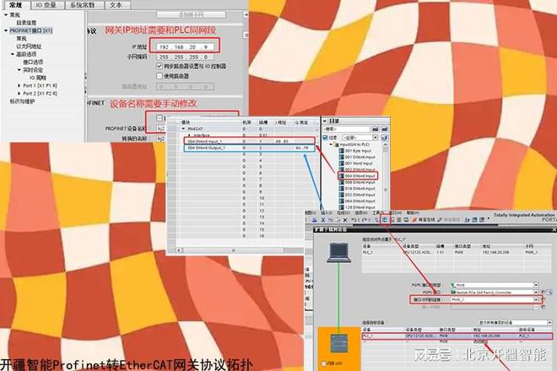Image resolution: width=557 pixels, height=371 pixels.
Task: Select 064 DWord Input in catalog
Action: coord(357,201)
